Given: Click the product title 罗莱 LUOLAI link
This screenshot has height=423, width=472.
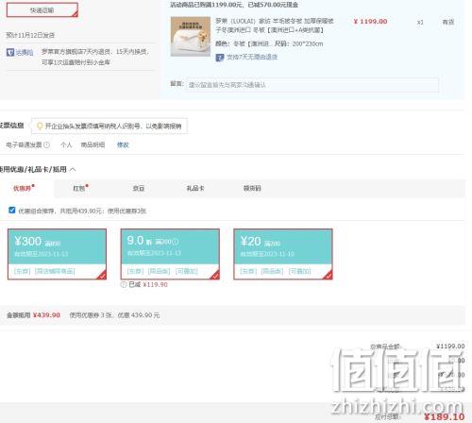Looking at the screenshot, I should (275, 25).
